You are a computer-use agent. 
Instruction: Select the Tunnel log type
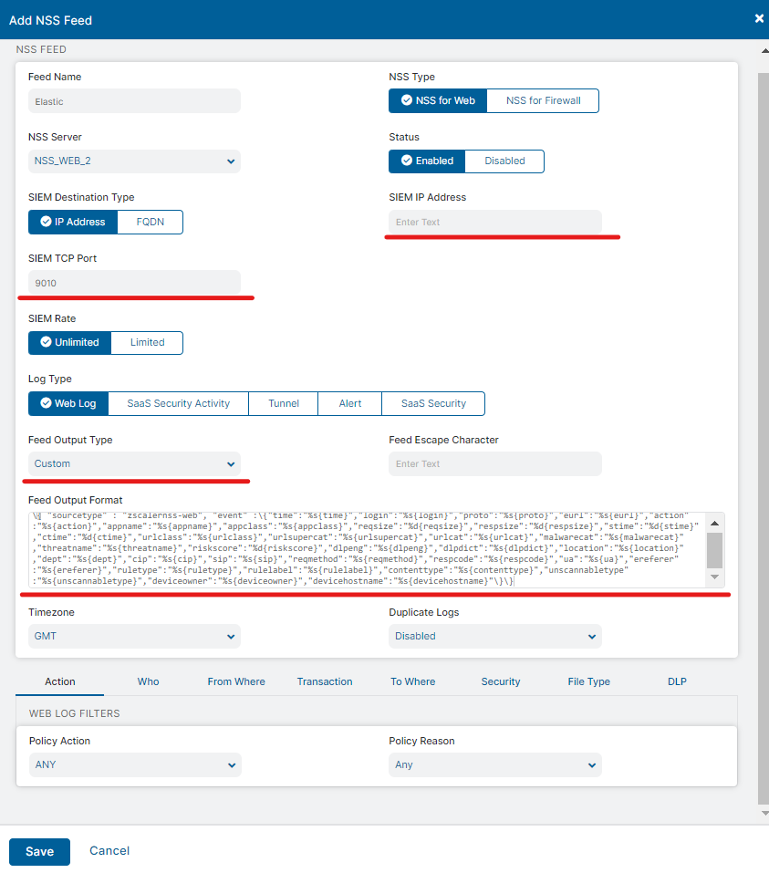pos(283,403)
